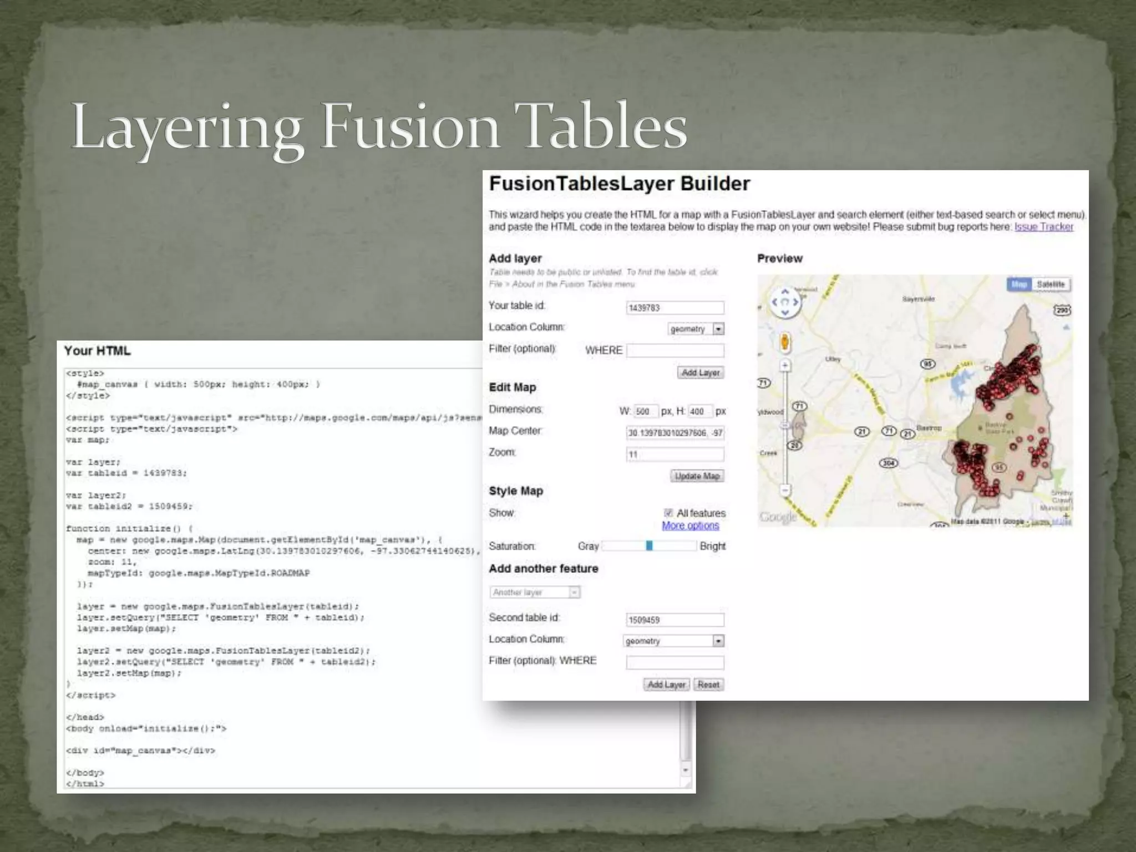Click the Add Layer button beside Reset
Viewport: 1136px width, 852px height.
click(666, 684)
